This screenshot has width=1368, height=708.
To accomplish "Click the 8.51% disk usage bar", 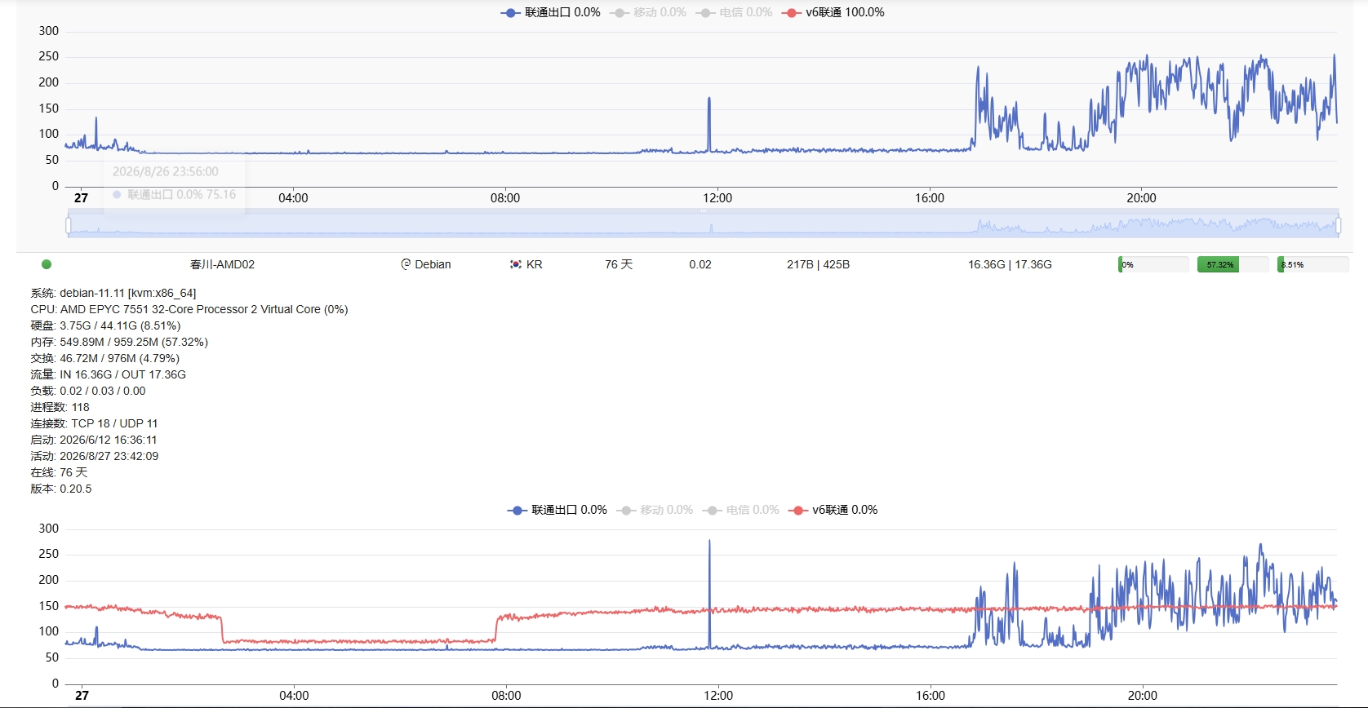I will (1312, 264).
